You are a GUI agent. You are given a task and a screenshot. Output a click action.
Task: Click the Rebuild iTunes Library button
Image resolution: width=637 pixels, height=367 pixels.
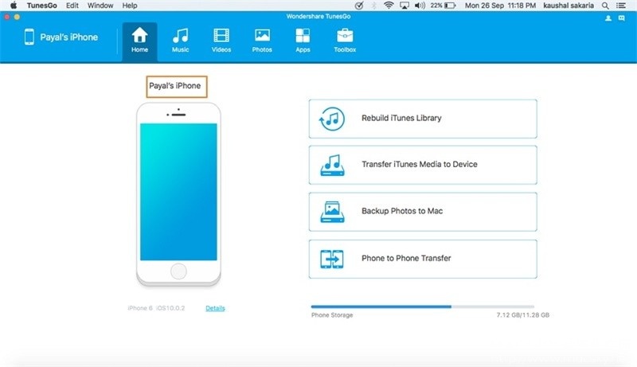tap(423, 119)
